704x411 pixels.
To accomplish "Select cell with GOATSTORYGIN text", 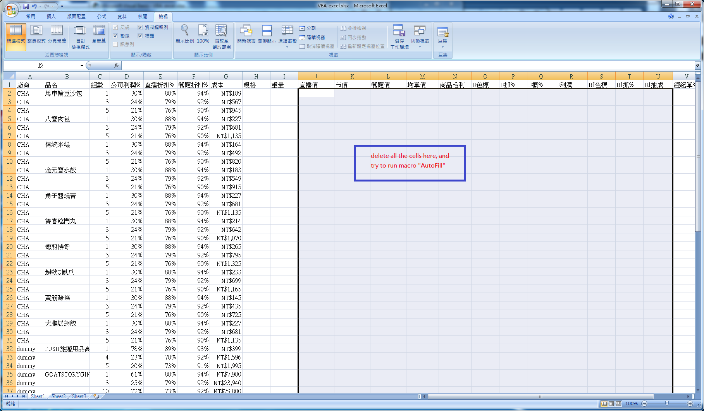I will pyautogui.click(x=67, y=374).
